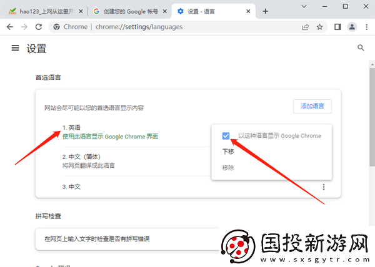Click the 设置 page title

[x=36, y=49]
